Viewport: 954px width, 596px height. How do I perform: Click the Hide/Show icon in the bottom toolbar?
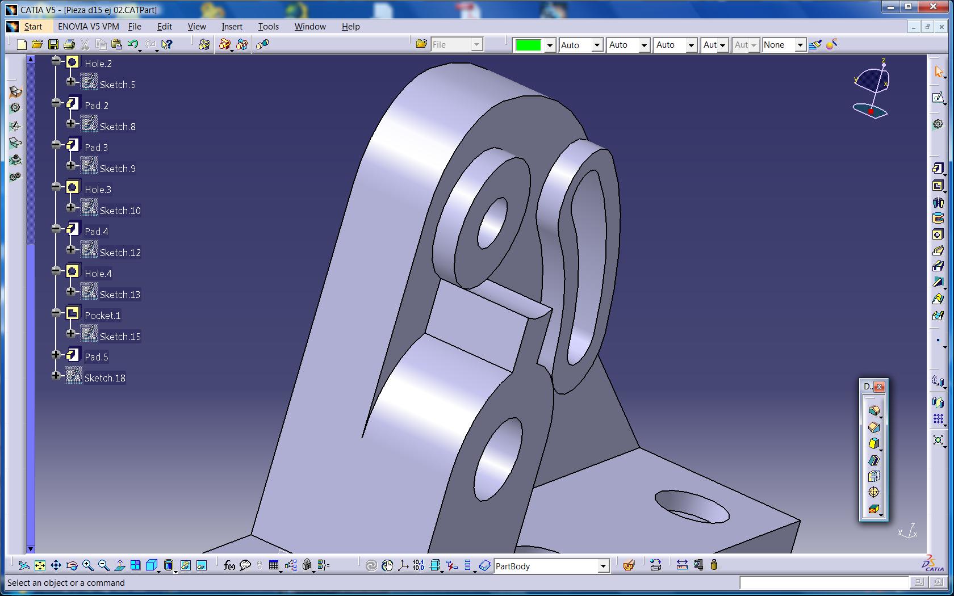tap(185, 565)
